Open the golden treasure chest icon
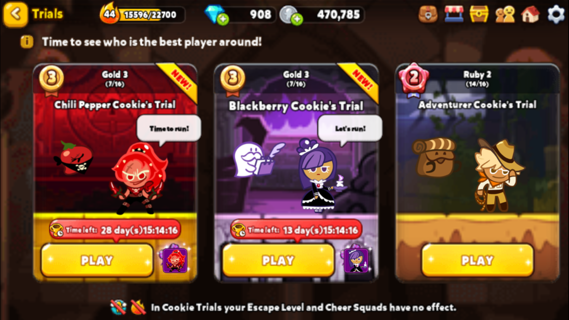The height and width of the screenshot is (320, 569). tap(479, 14)
